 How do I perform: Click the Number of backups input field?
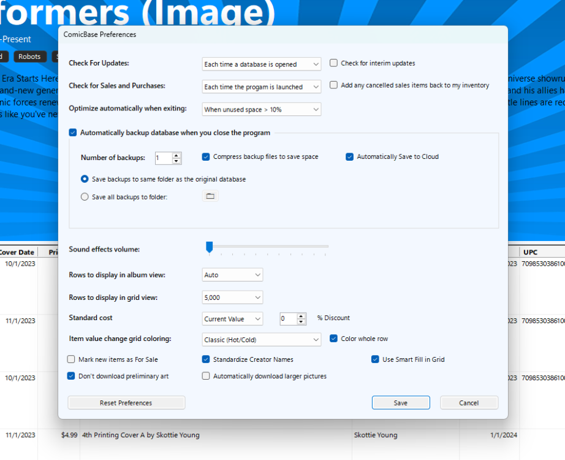[164, 158]
